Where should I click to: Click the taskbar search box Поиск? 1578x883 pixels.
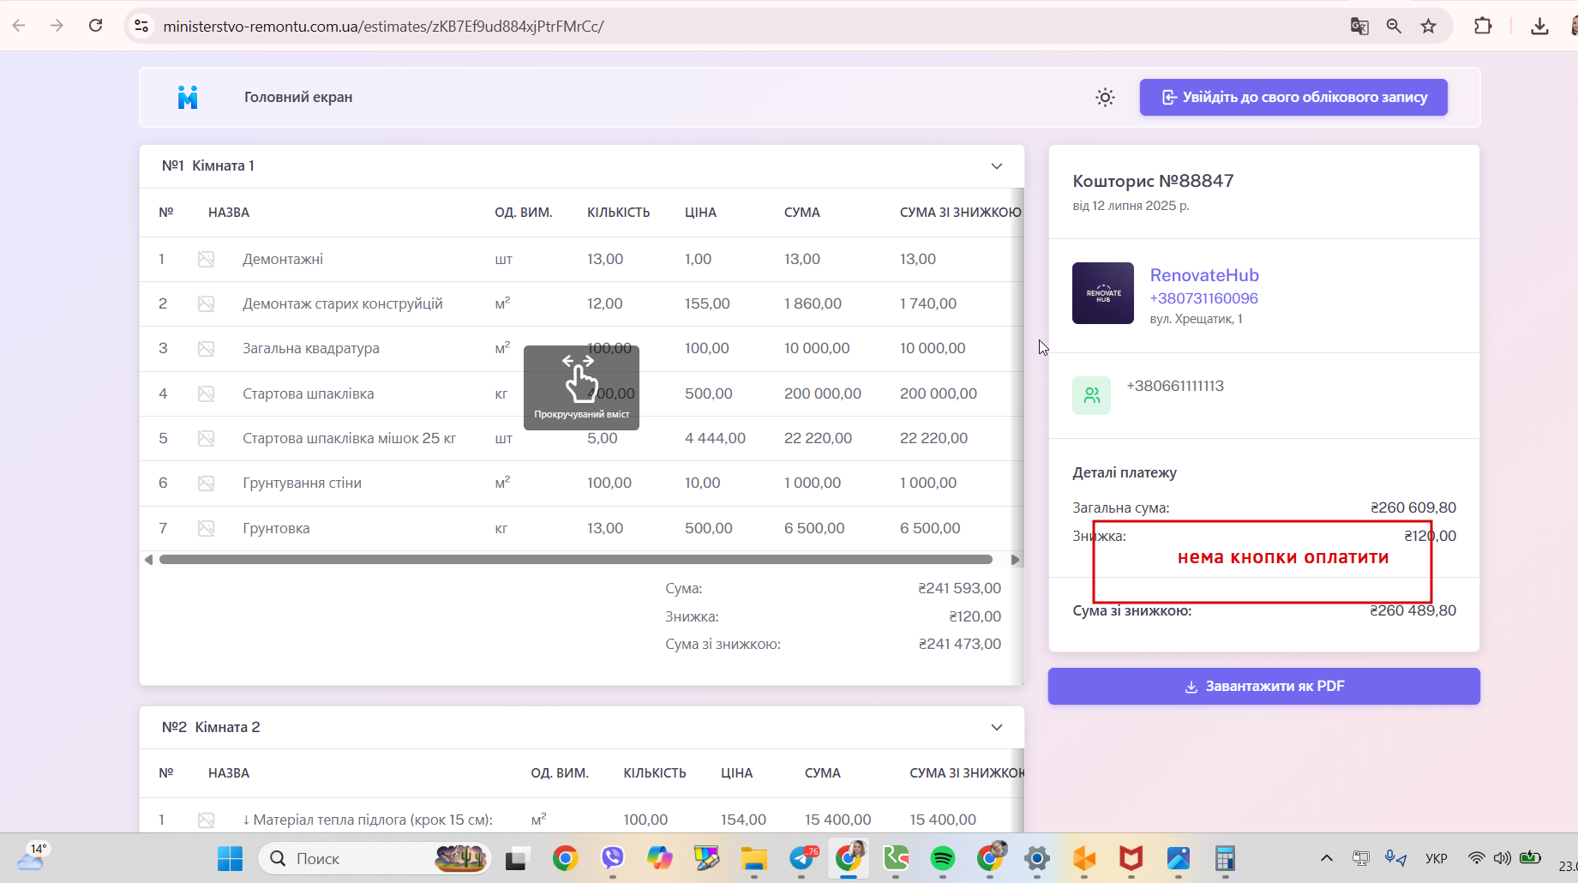point(374,858)
